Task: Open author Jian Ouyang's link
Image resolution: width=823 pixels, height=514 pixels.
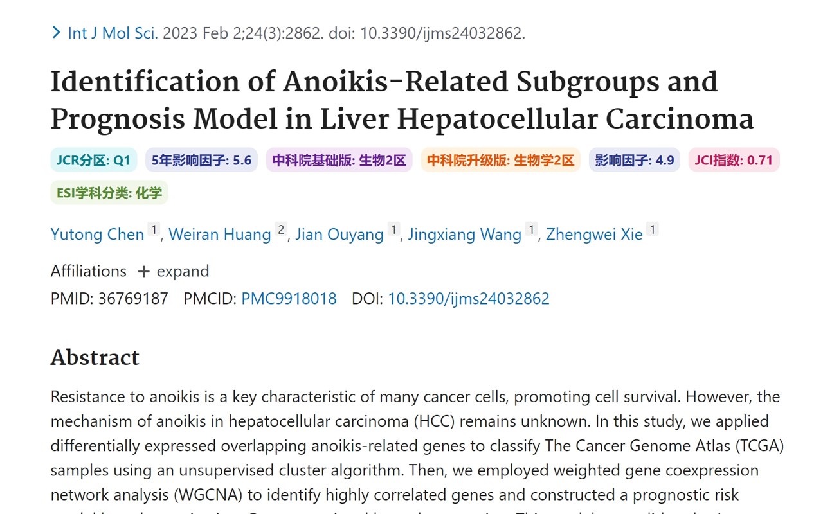Action: [x=339, y=235]
